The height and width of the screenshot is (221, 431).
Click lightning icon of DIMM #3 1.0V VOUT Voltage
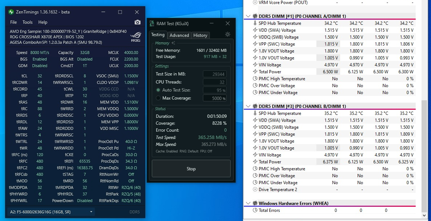coord(255,148)
